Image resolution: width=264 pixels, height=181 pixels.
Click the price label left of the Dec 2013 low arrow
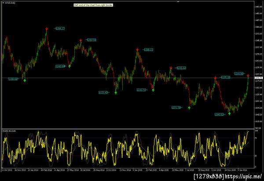point(13,79)
